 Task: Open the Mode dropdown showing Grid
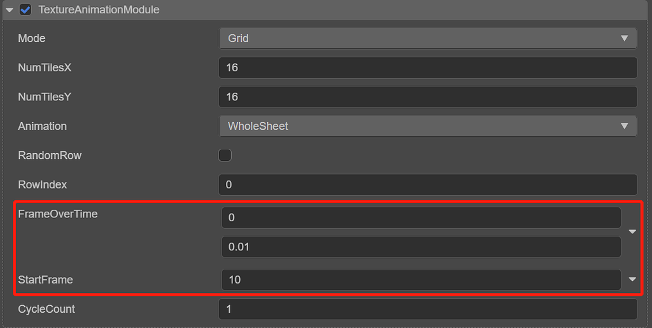coord(428,38)
